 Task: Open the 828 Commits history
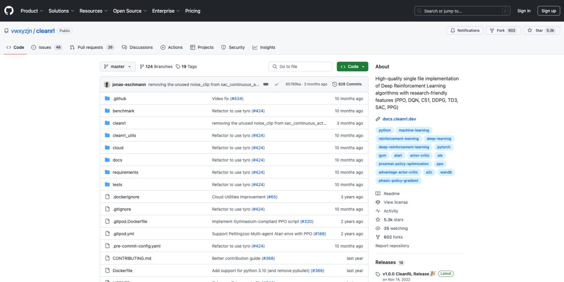[x=347, y=85]
